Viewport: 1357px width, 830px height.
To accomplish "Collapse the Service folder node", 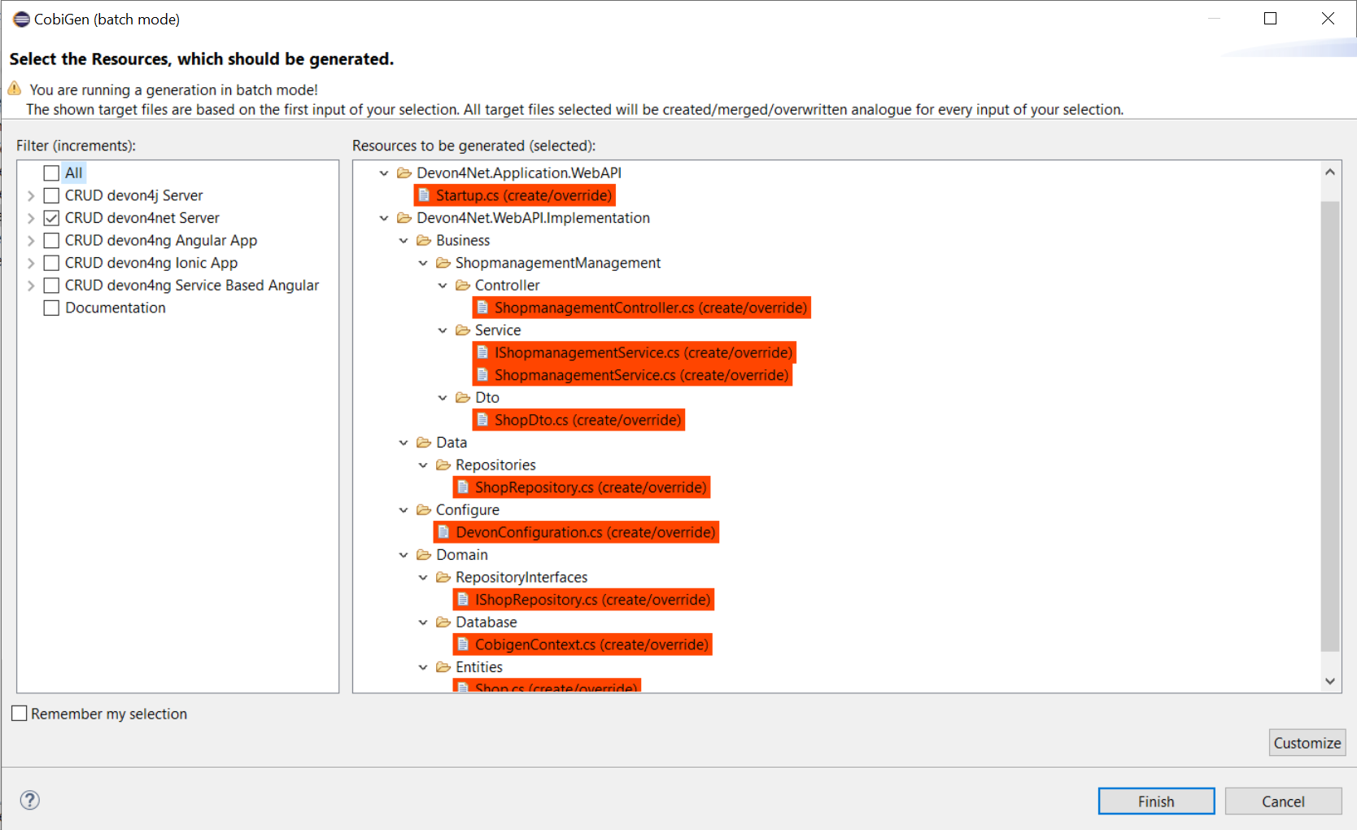I will tap(443, 330).
